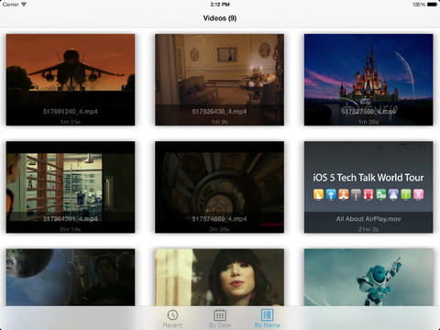Select the By Name list icon
Screen dimensions: 440x330
267,314
